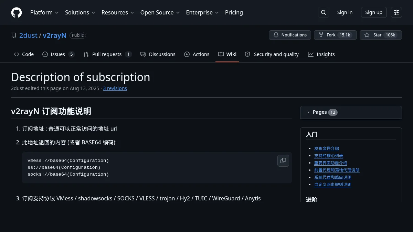Screen dimensions: 413x232
Task: Click the vmess://base64(Configuration) code line
Action: click(x=68, y=161)
